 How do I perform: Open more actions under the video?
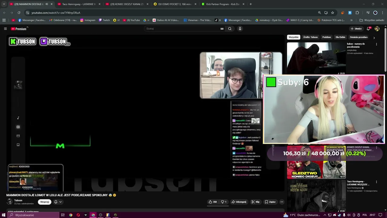[x=281, y=202]
